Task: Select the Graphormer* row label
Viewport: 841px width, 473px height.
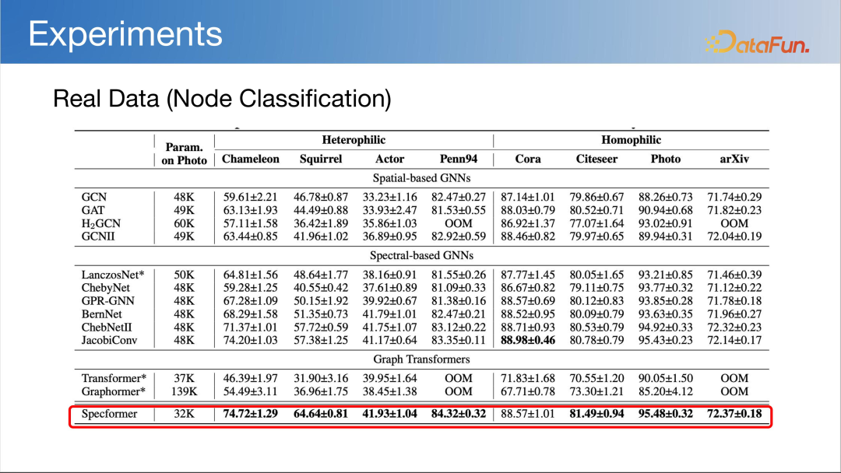Action: (x=114, y=391)
